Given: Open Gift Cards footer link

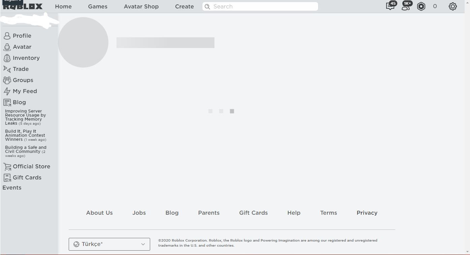Looking at the screenshot, I should pos(254,213).
